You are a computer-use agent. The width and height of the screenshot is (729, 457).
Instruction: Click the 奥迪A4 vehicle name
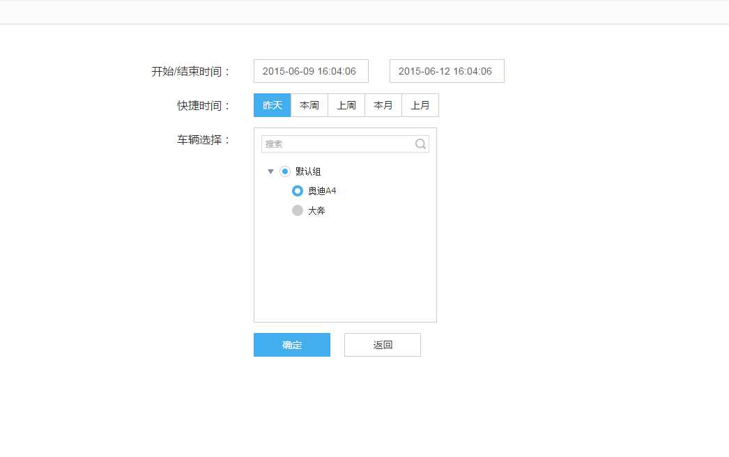[x=323, y=190]
